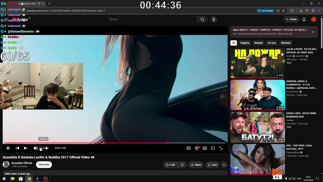Install the page as an app icon
This screenshot has width=323, height=182.
click(278, 11)
